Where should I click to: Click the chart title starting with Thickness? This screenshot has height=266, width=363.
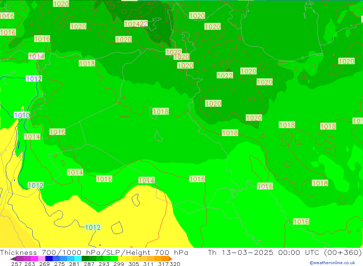(94, 252)
